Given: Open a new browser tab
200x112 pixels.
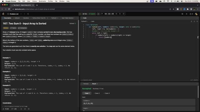Looking at the screenshot, I should pos(37,5).
